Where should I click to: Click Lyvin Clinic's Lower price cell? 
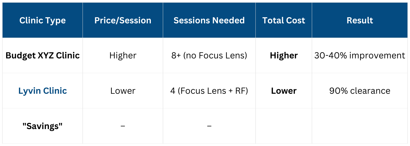(123, 91)
